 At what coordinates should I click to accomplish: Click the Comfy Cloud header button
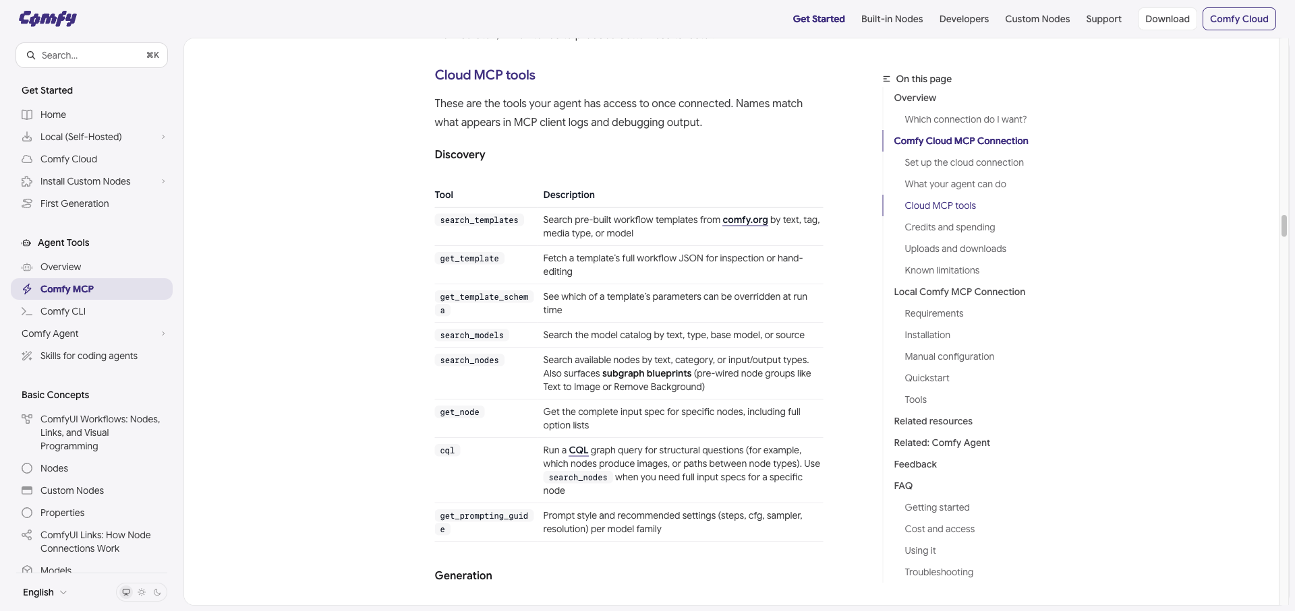1239,19
